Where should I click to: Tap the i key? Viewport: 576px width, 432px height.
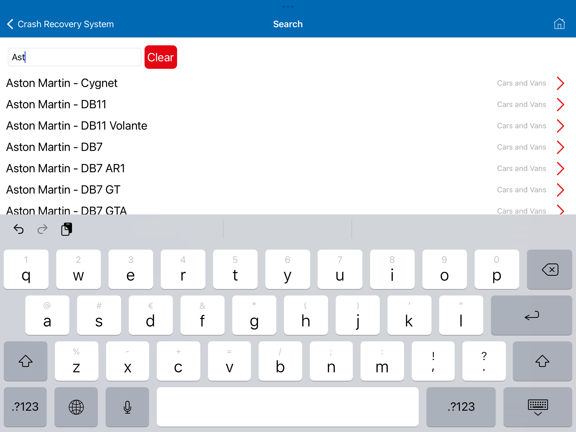pos(392,269)
